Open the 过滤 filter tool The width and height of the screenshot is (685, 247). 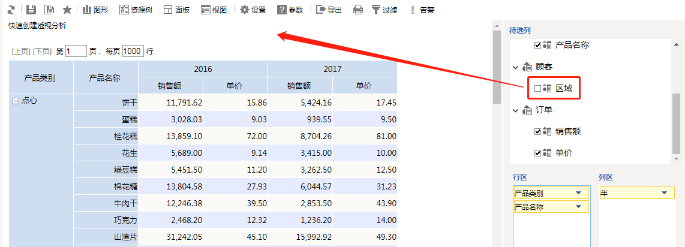click(x=384, y=10)
